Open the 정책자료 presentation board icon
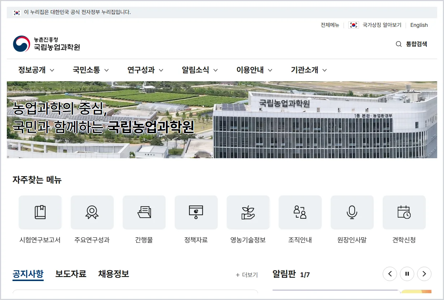Screen dimensions: 444x300 click(x=196, y=212)
